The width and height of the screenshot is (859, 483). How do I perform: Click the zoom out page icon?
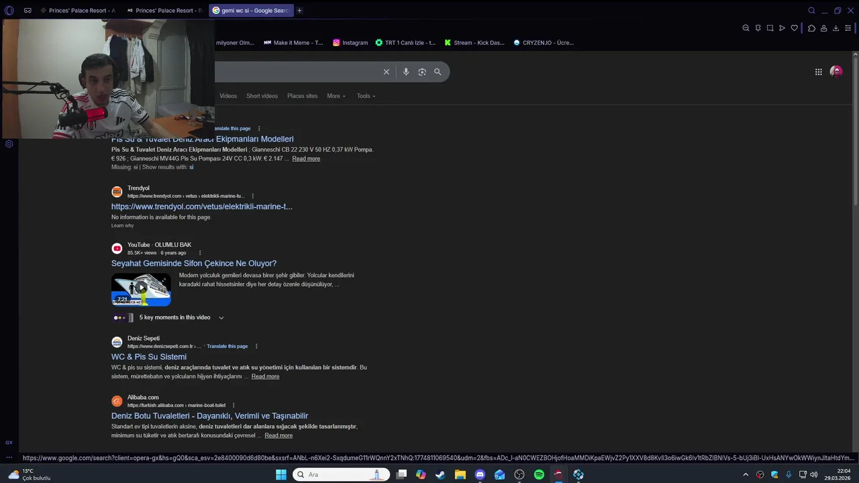[x=746, y=28]
